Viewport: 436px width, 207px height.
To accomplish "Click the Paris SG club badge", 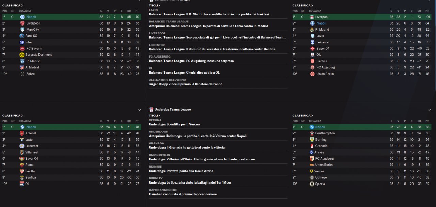I will click(22, 36).
